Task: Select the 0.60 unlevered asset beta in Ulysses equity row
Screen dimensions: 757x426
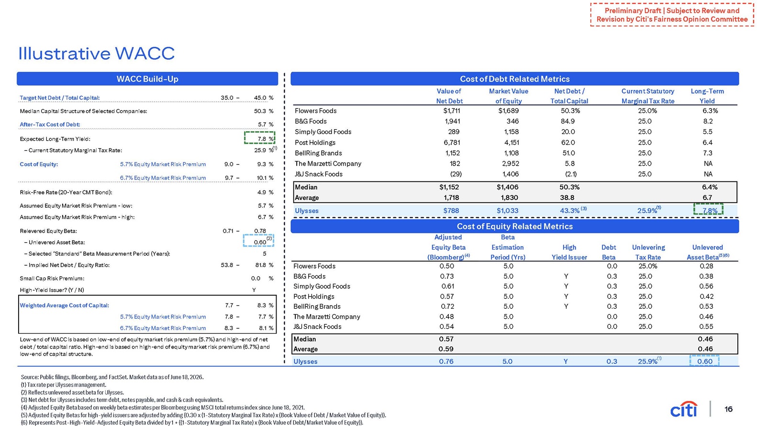Action: click(704, 361)
